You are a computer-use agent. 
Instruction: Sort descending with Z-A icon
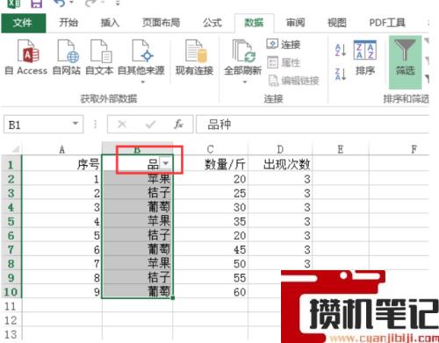pyautogui.click(x=341, y=74)
